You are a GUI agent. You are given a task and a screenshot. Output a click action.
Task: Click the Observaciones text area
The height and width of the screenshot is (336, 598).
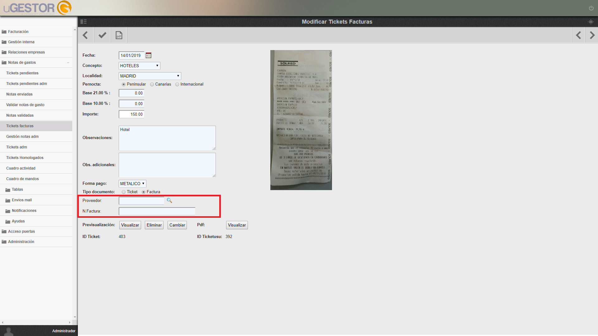pyautogui.click(x=167, y=138)
